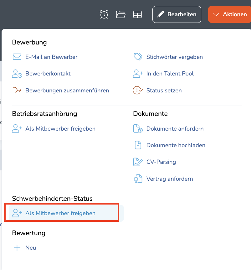The width and height of the screenshot is (251, 270).
Task: Click the envelope icon beside E-Mail an Bewerber
Action: tap(17, 57)
